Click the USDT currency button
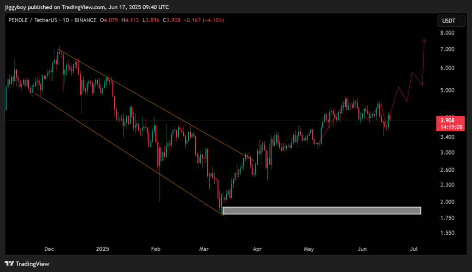The height and width of the screenshot is (272, 472). (451, 21)
